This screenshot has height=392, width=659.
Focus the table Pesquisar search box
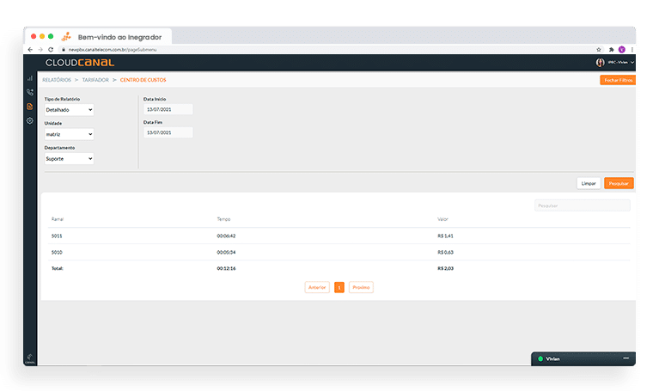pos(582,205)
